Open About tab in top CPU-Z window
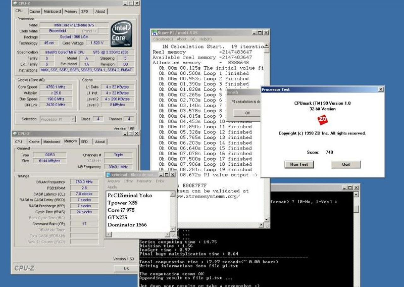This screenshot has height=287, width=404. pyautogui.click(x=100, y=11)
